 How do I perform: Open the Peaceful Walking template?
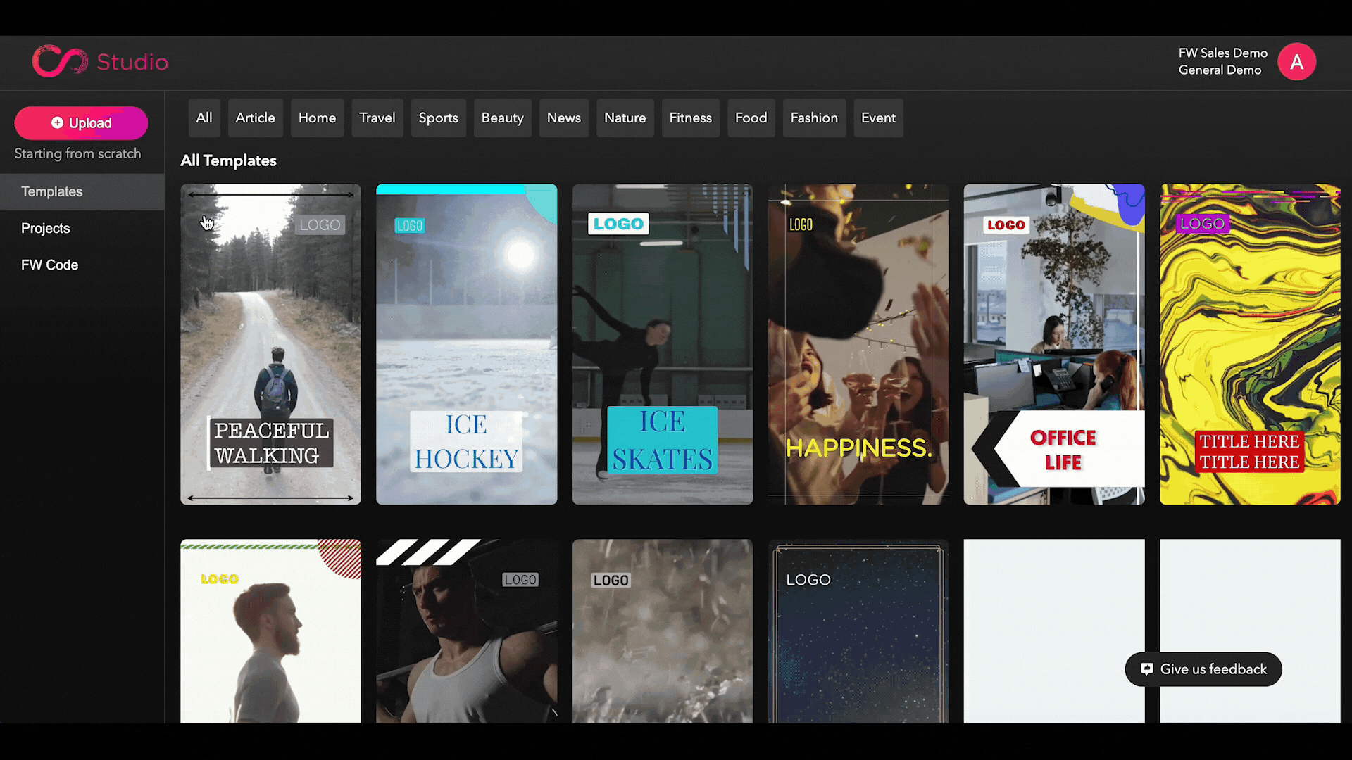point(270,344)
